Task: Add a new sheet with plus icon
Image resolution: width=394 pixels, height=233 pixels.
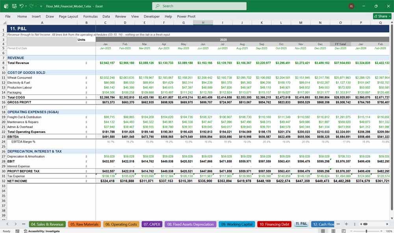Action: pyautogui.click(x=346, y=224)
